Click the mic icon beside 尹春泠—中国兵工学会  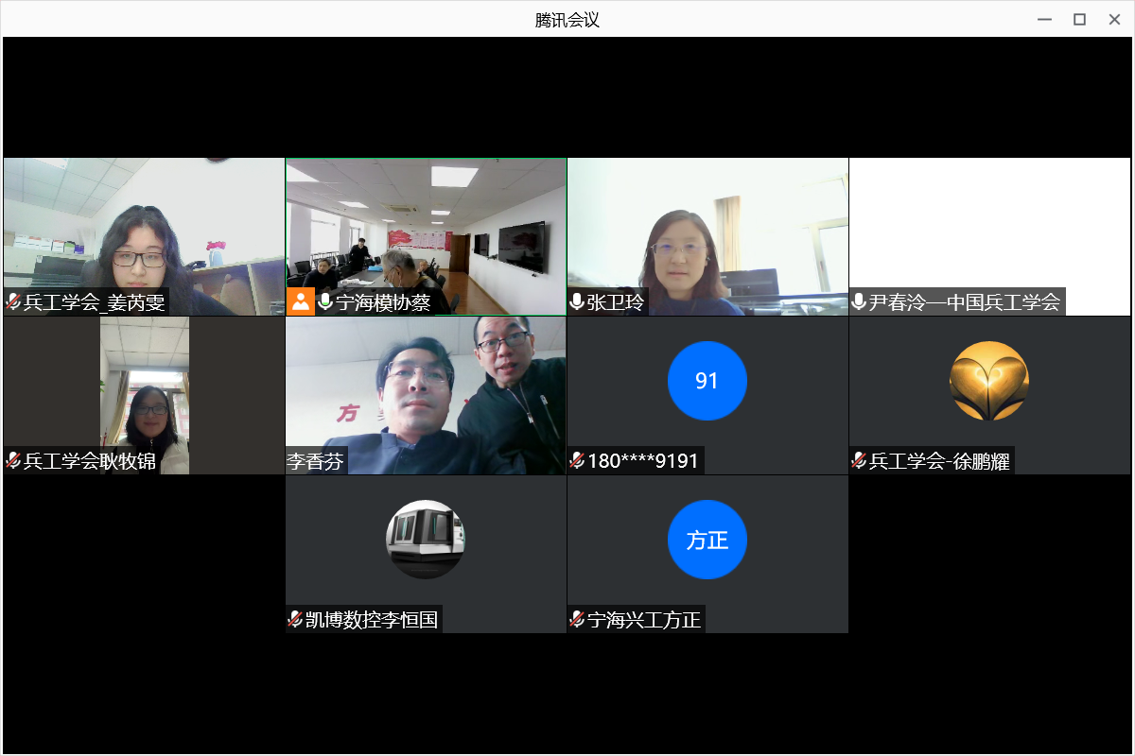tap(859, 302)
